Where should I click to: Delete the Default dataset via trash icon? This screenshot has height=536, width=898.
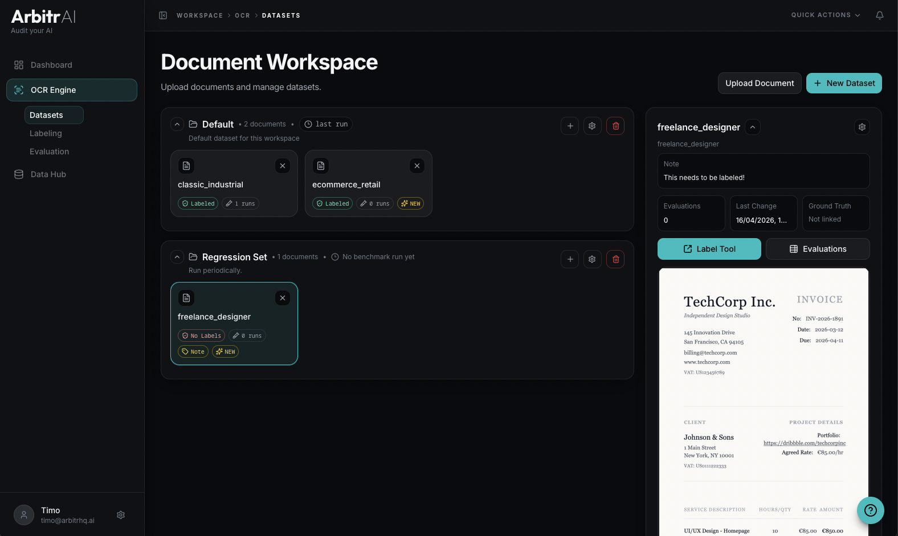pyautogui.click(x=615, y=126)
